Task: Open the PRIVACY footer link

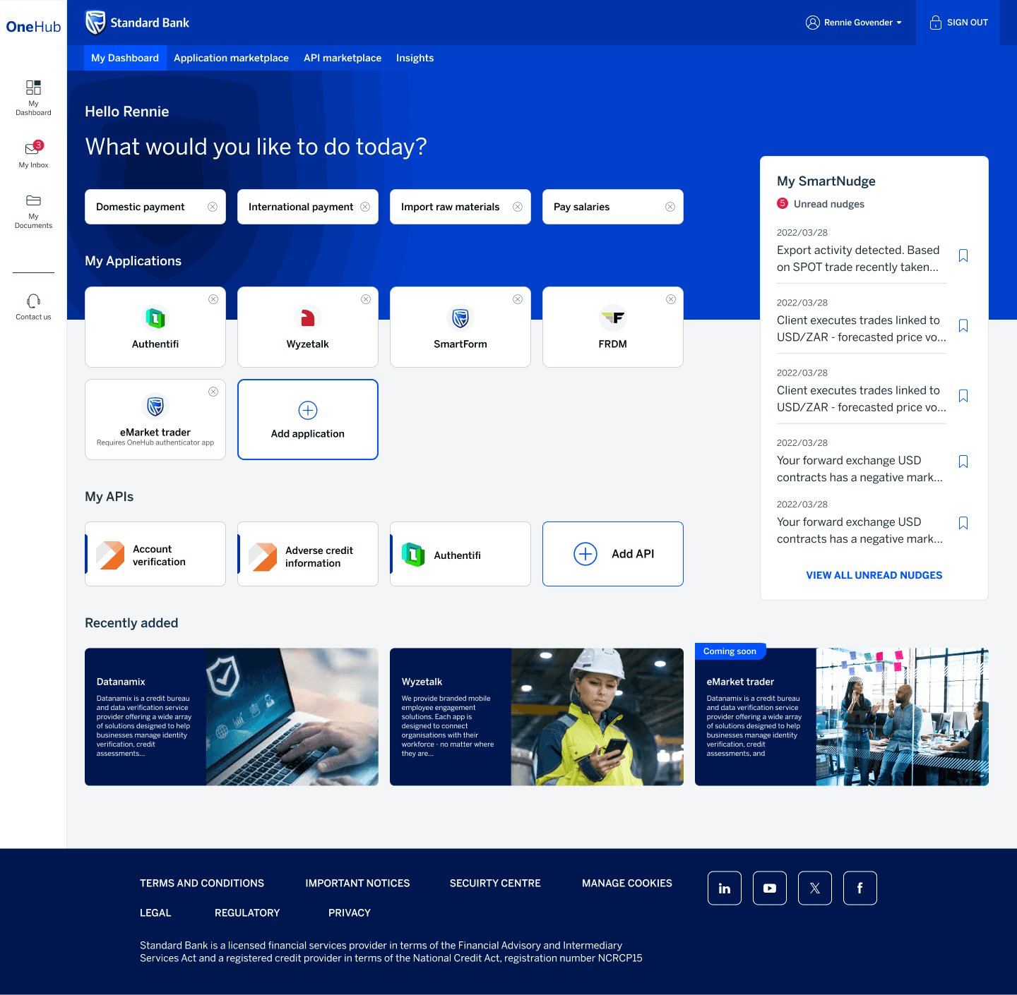Action: click(350, 912)
